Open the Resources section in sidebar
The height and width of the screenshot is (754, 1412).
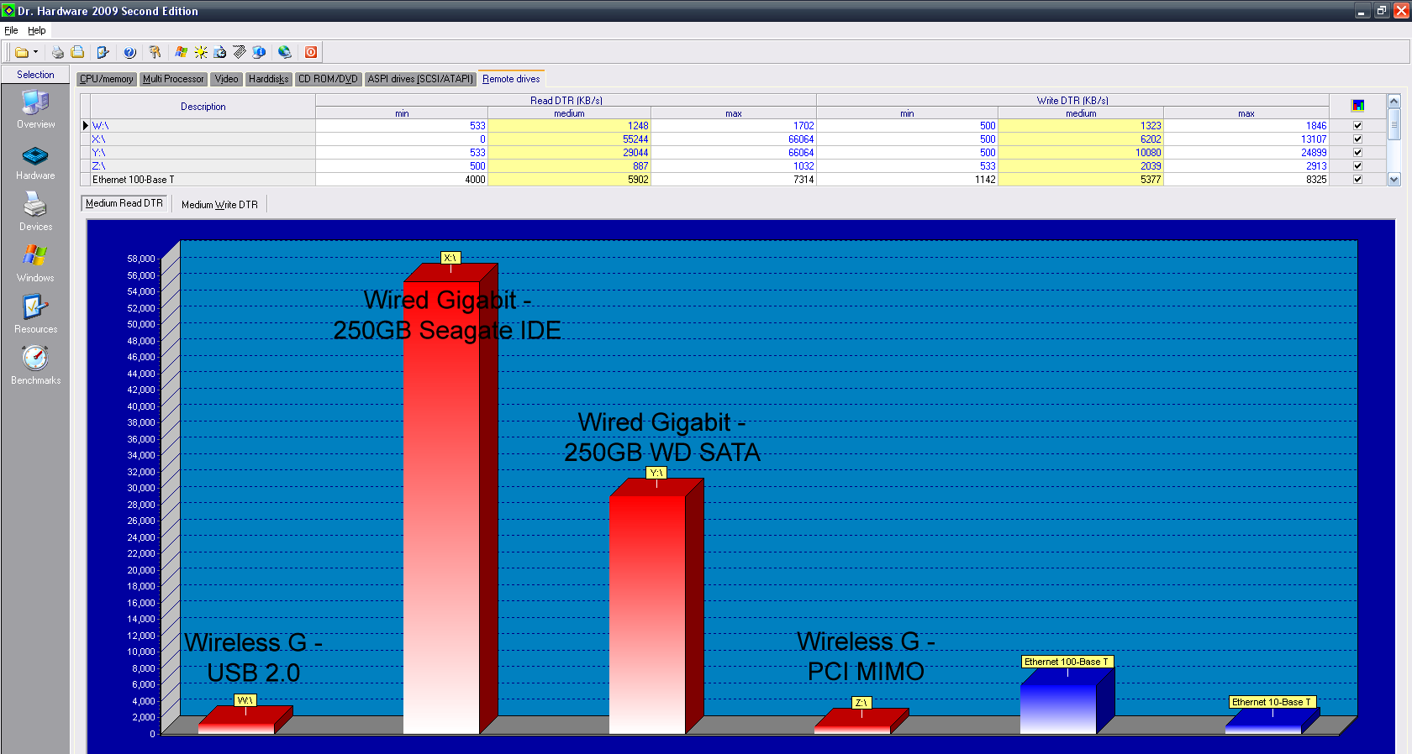35,314
